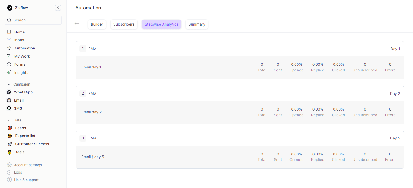Open the Logs page
The image size is (413, 188).
(18, 172)
